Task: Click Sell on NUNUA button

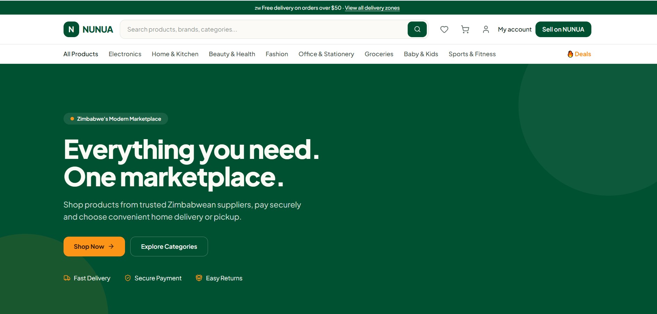Action: (563, 29)
